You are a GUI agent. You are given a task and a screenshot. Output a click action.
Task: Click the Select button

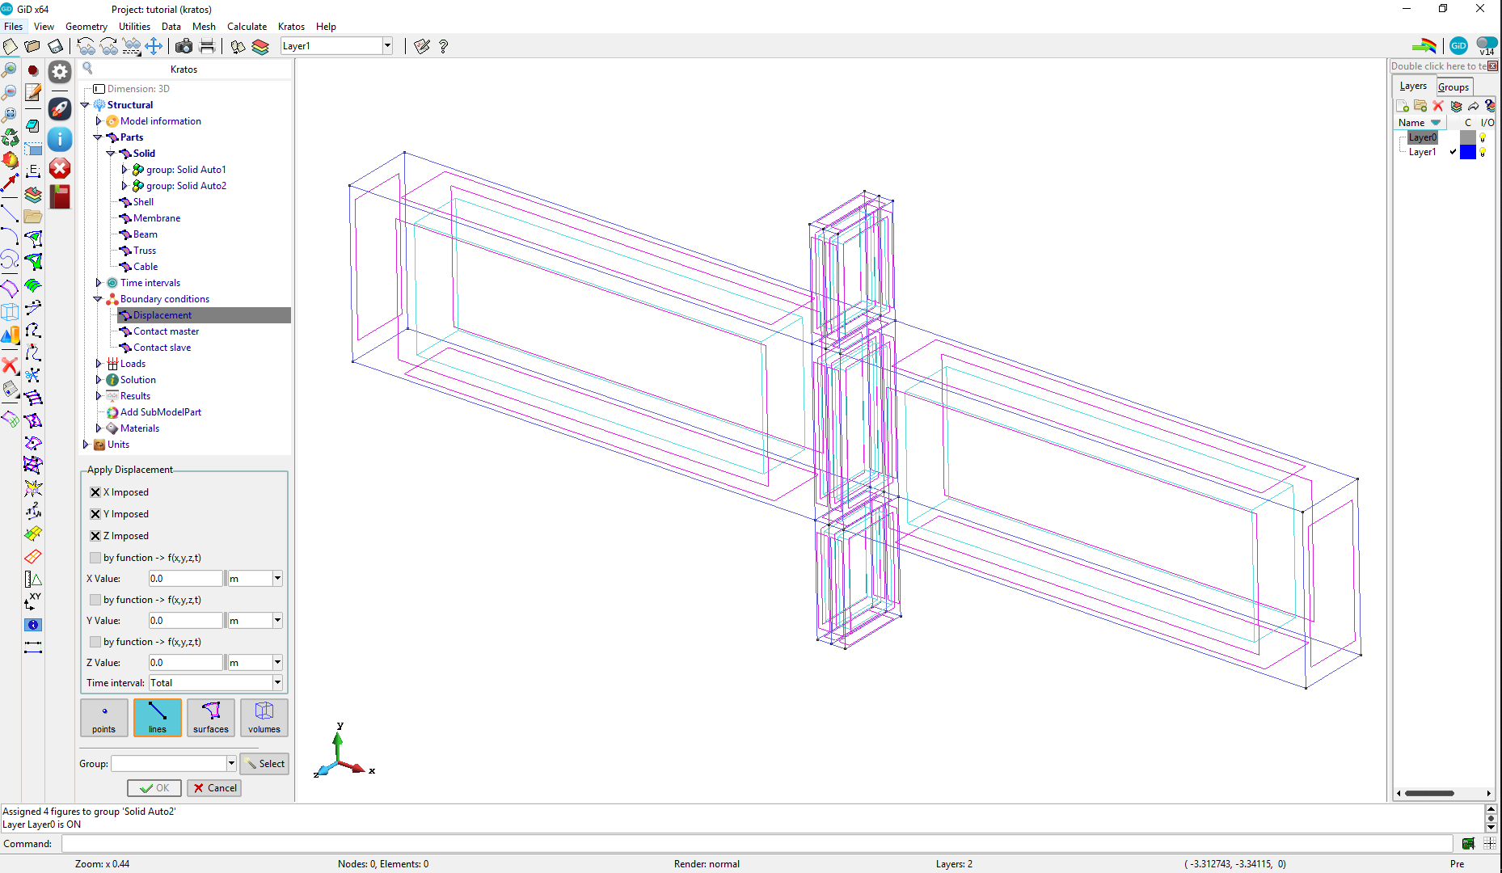tap(264, 764)
